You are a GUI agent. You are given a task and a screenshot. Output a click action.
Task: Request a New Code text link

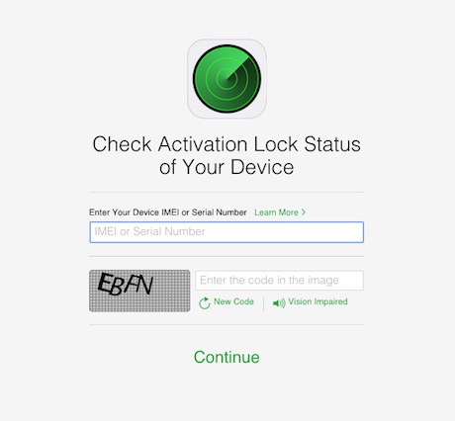click(233, 301)
